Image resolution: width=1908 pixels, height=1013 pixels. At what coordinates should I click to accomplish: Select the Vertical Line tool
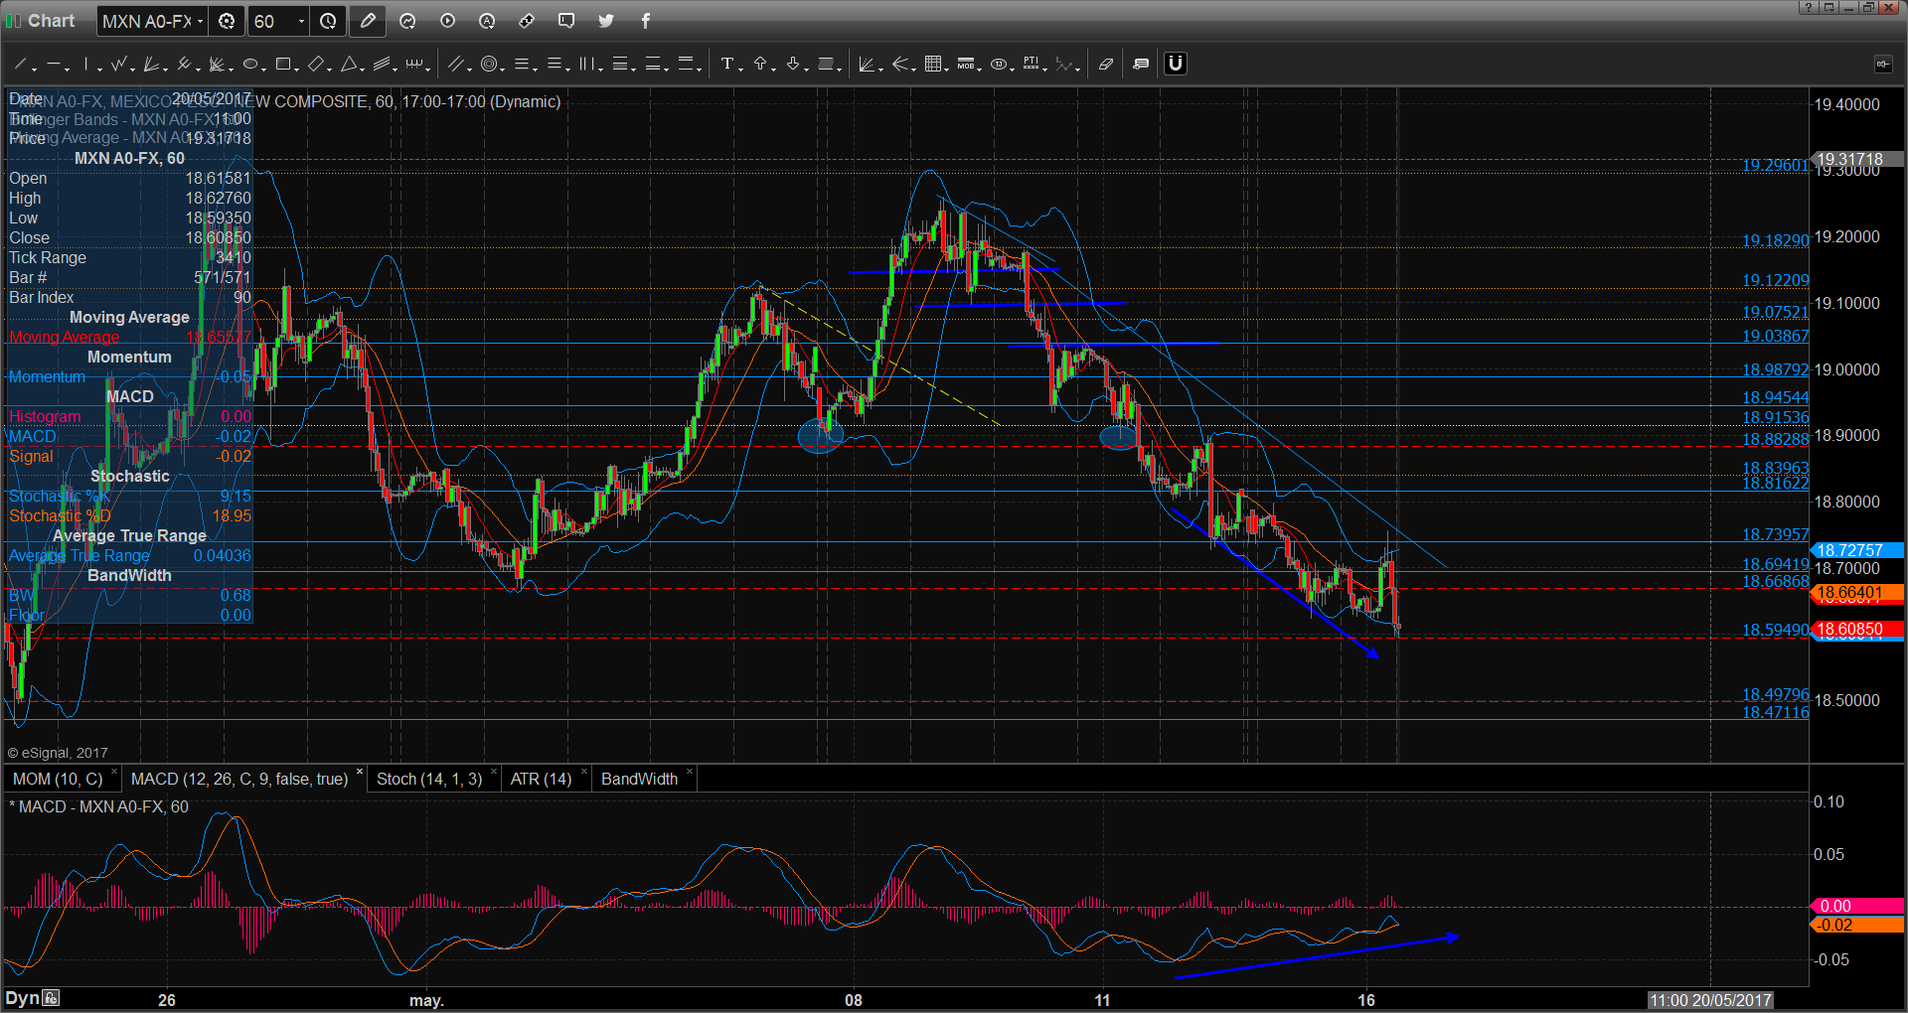pos(86,65)
